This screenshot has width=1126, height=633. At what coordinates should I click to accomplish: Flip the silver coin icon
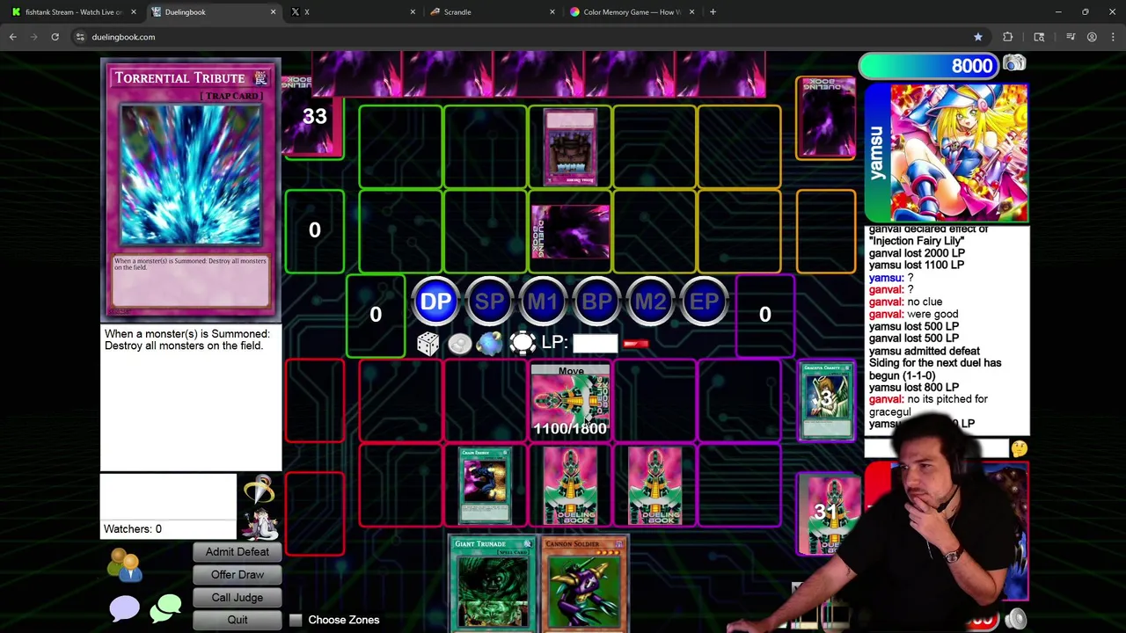[x=459, y=344]
